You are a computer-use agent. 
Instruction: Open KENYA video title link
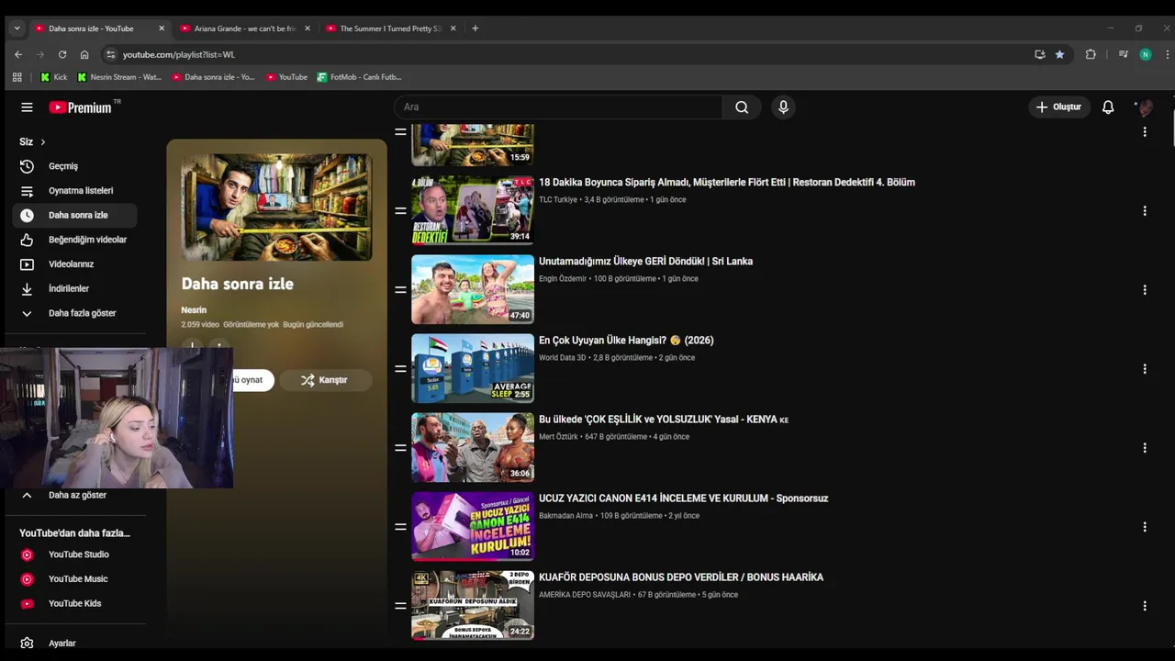(664, 420)
